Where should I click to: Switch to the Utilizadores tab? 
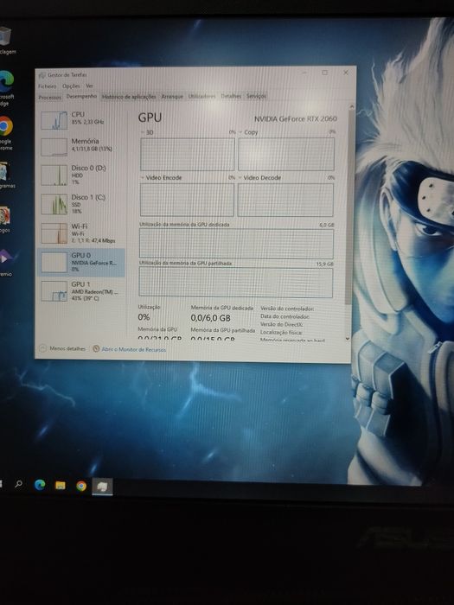(x=201, y=96)
